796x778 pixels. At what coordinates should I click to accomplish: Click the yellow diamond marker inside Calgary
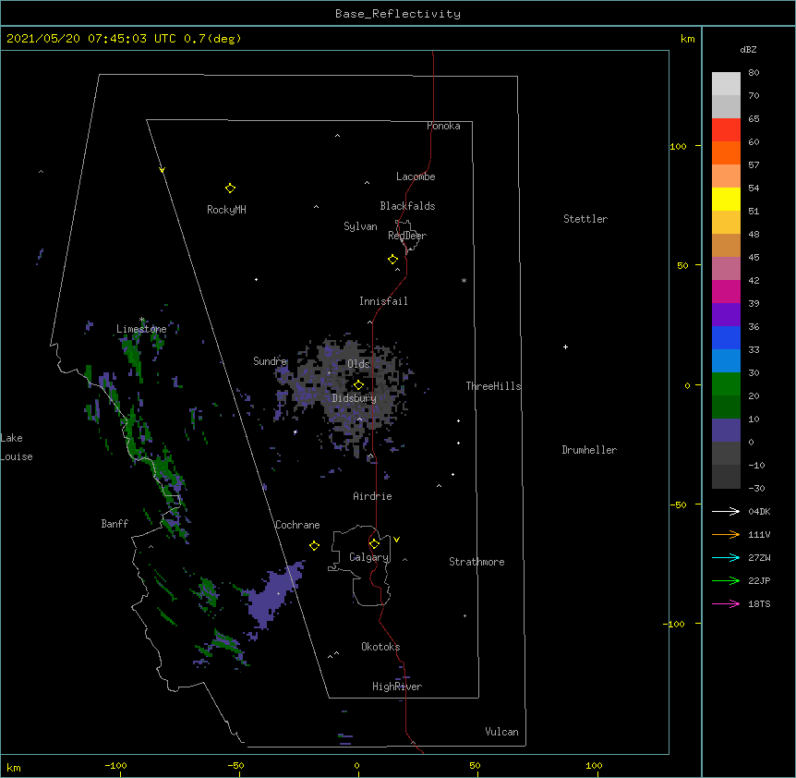374,544
